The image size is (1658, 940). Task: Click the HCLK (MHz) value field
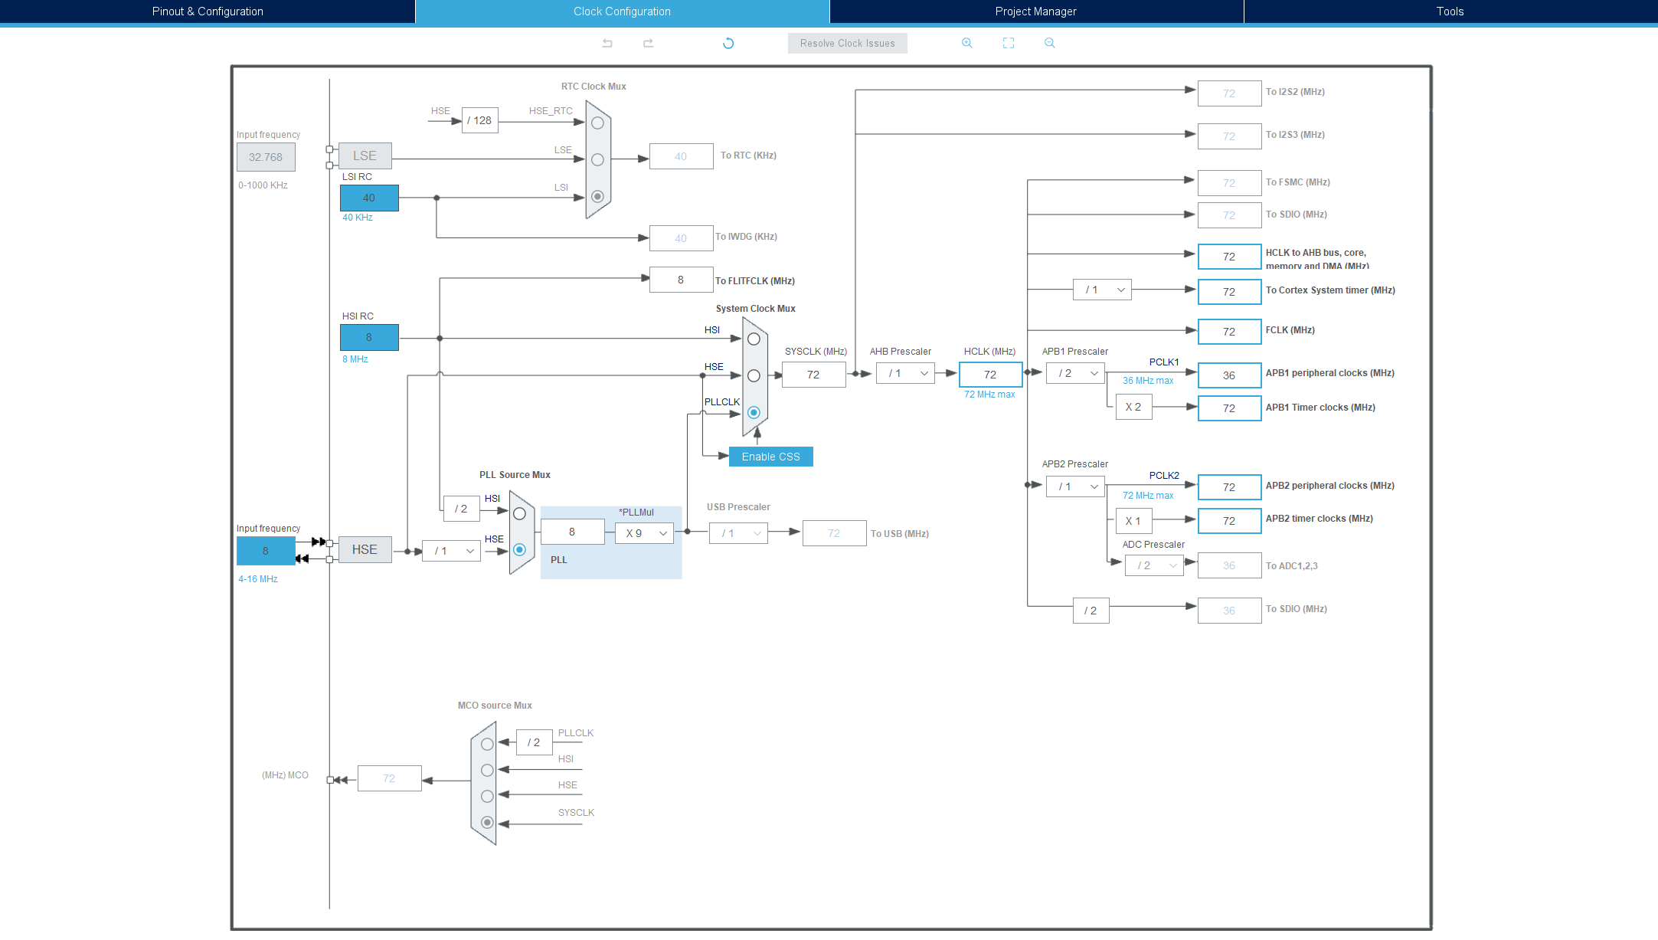(990, 375)
